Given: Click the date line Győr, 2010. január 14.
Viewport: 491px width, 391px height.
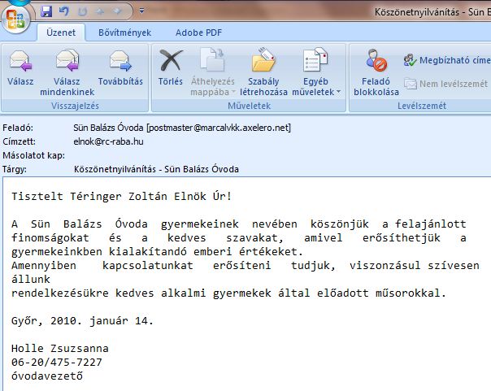Looking at the screenshot, I should tap(82, 321).
